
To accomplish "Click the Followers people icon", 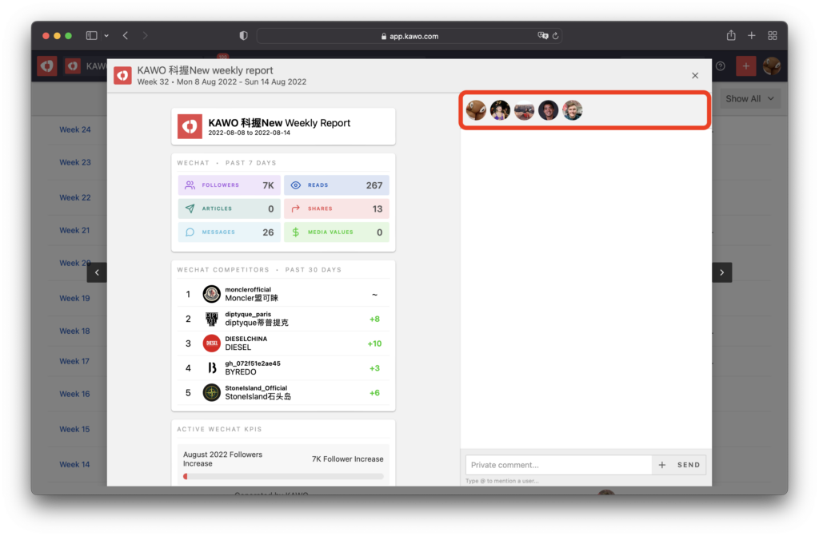I will tap(190, 185).
